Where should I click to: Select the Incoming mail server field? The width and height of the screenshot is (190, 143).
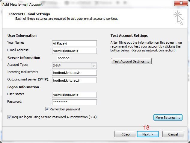74,73
